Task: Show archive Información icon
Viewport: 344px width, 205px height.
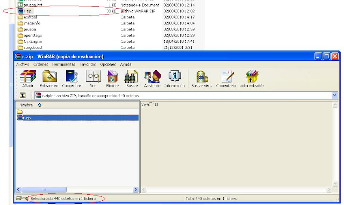Action: coord(175,76)
